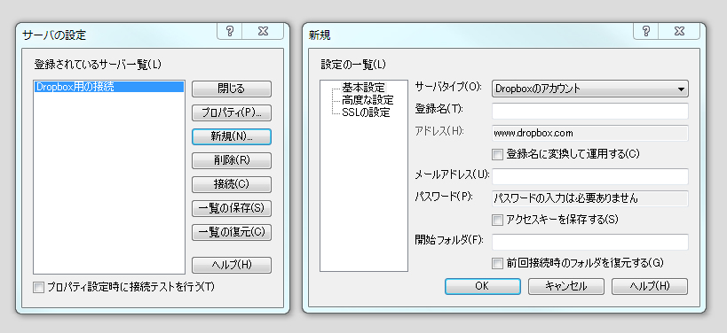Close the 新規 dialog via X
Viewport: 727px width, 333px height.
pos(679,31)
